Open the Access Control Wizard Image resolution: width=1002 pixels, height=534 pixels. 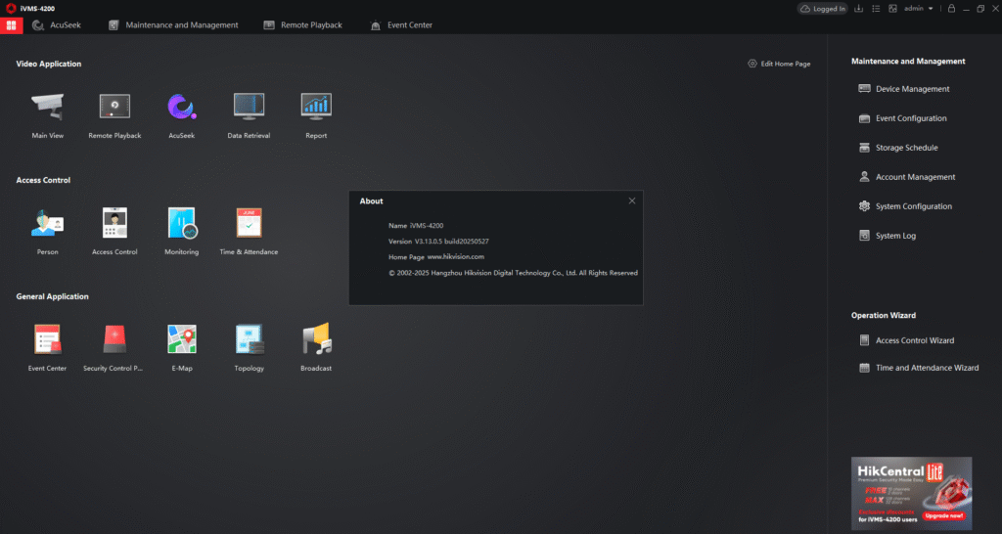914,340
